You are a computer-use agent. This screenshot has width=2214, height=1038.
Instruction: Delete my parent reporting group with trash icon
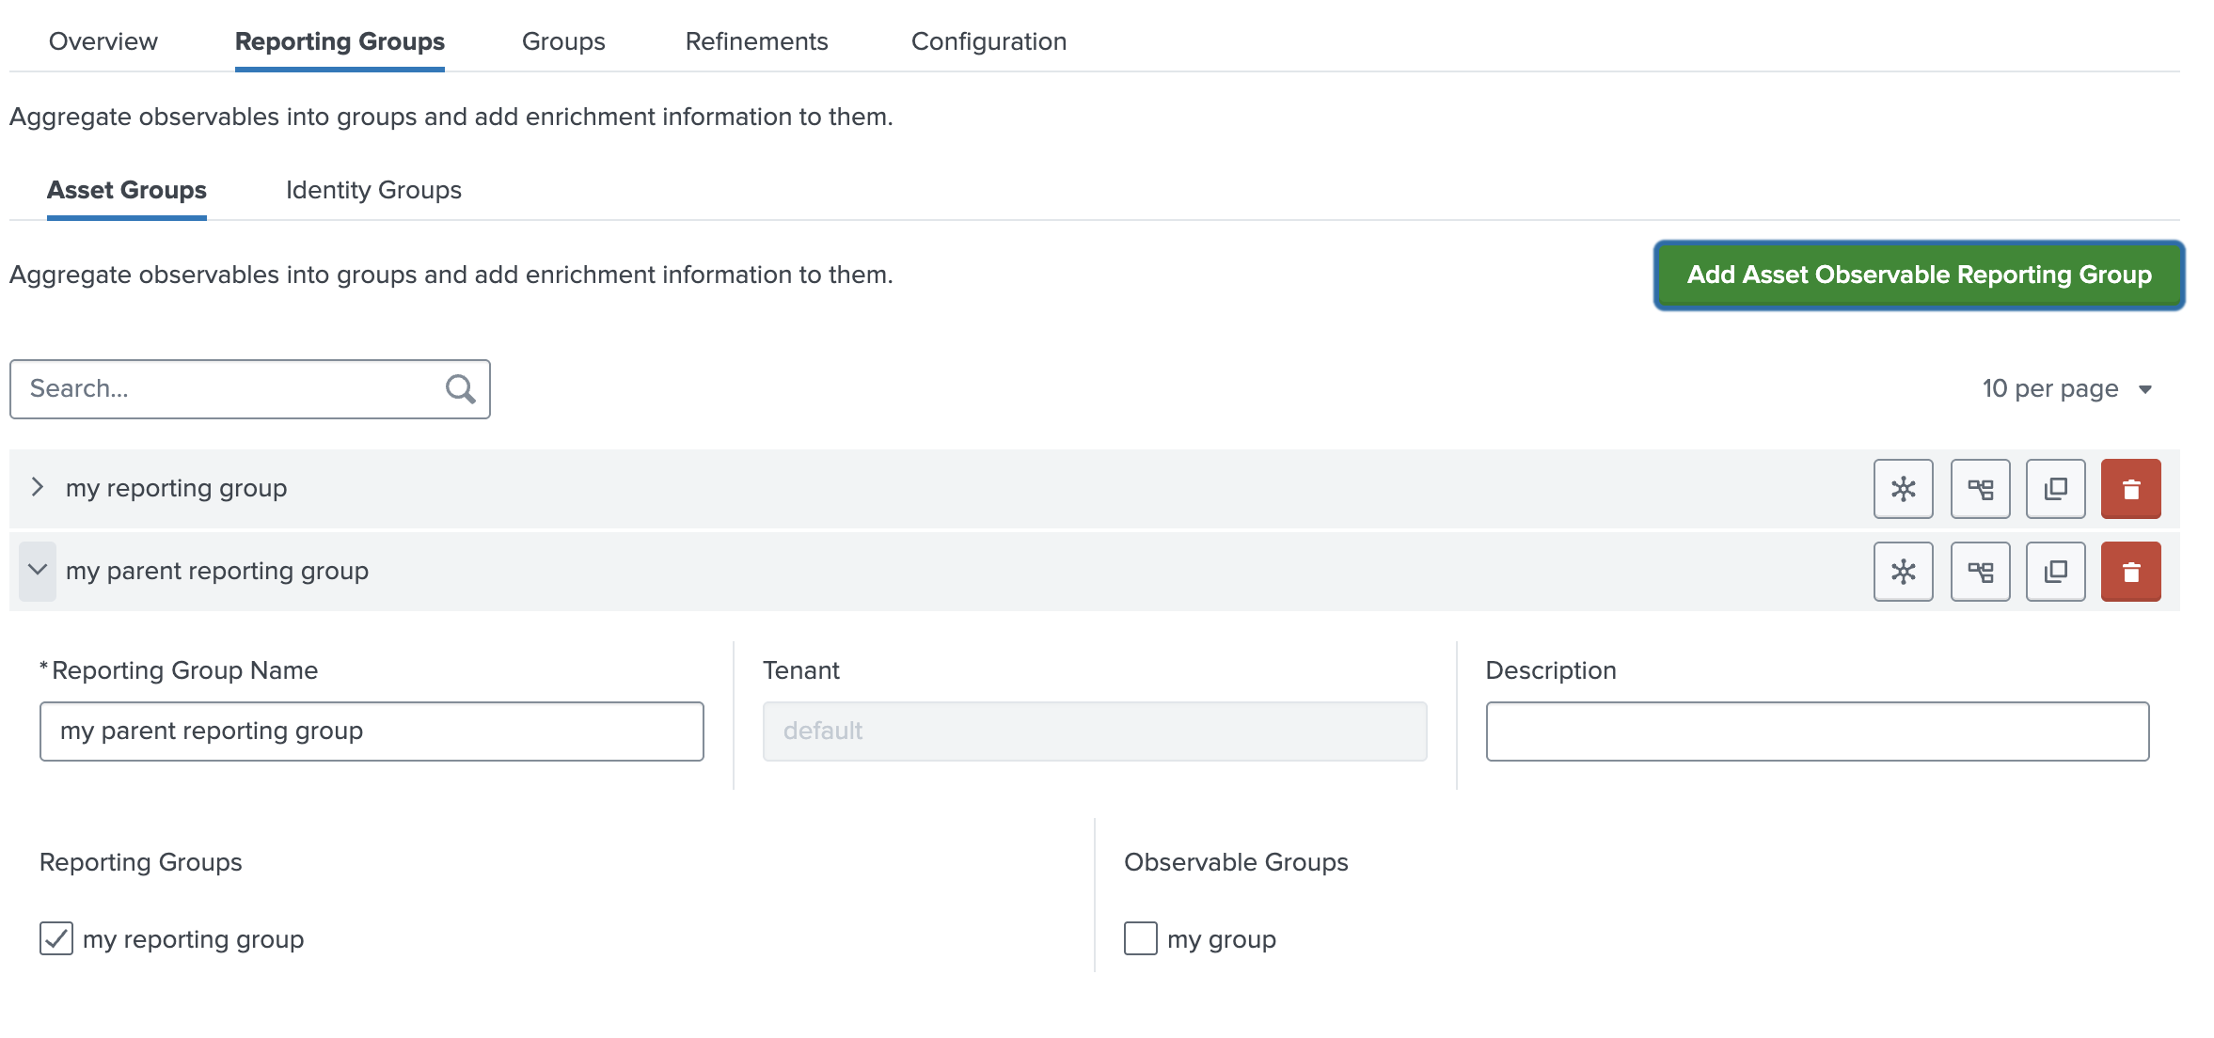pos(2131,571)
